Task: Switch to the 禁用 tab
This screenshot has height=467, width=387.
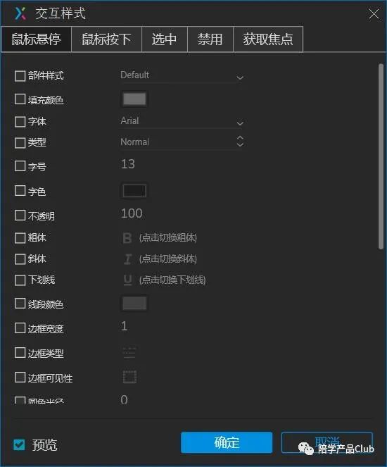Action: 210,39
